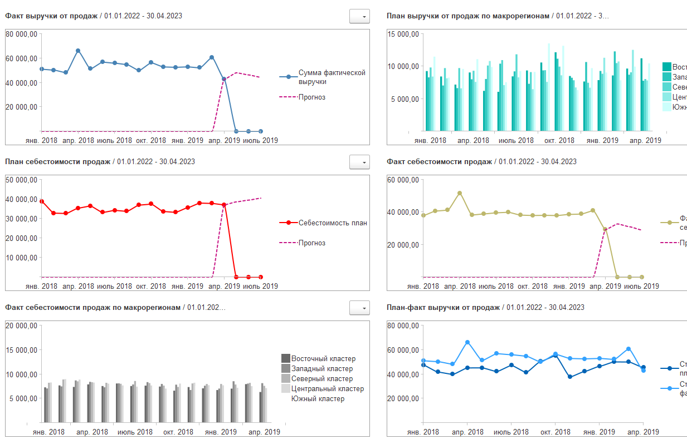Click the dark gray Восточный кластер legend swatch
687x444 pixels.
coord(286,359)
